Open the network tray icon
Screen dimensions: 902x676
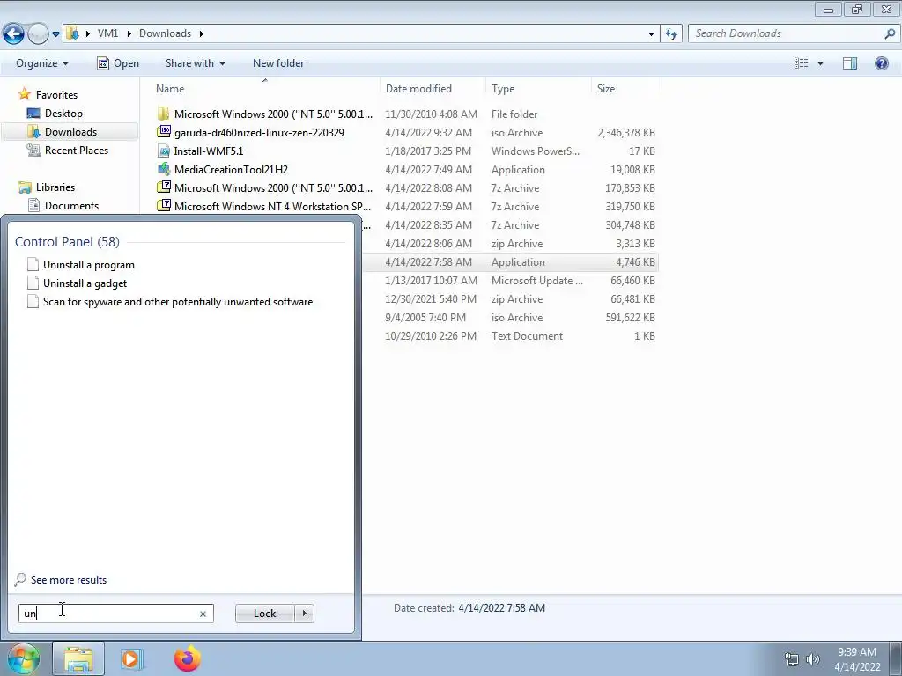[x=792, y=659]
